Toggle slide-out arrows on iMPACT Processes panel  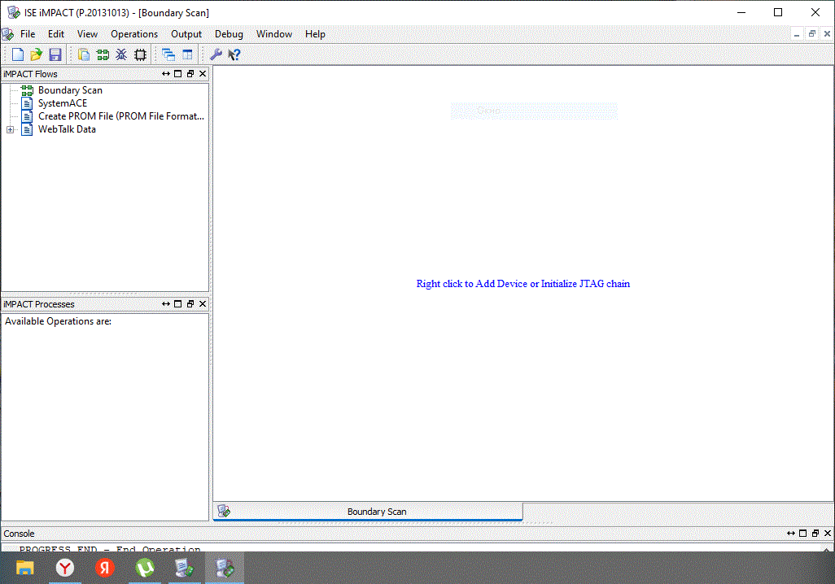click(166, 304)
